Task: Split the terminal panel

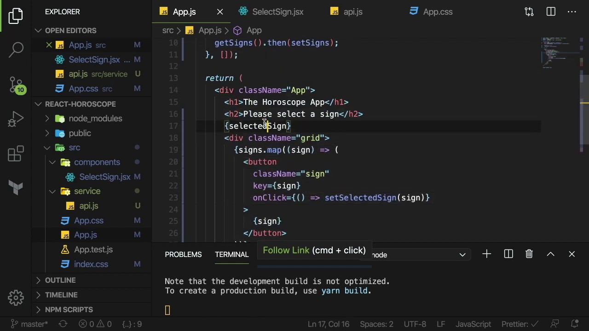Action: click(x=508, y=254)
